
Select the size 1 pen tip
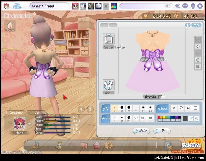click(x=115, y=118)
